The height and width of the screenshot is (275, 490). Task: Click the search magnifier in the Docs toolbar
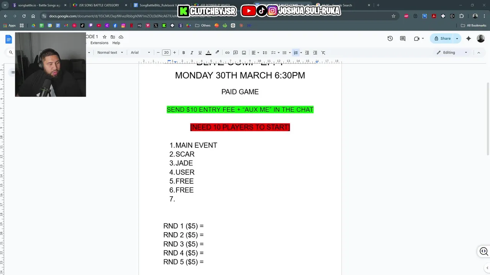(11, 53)
